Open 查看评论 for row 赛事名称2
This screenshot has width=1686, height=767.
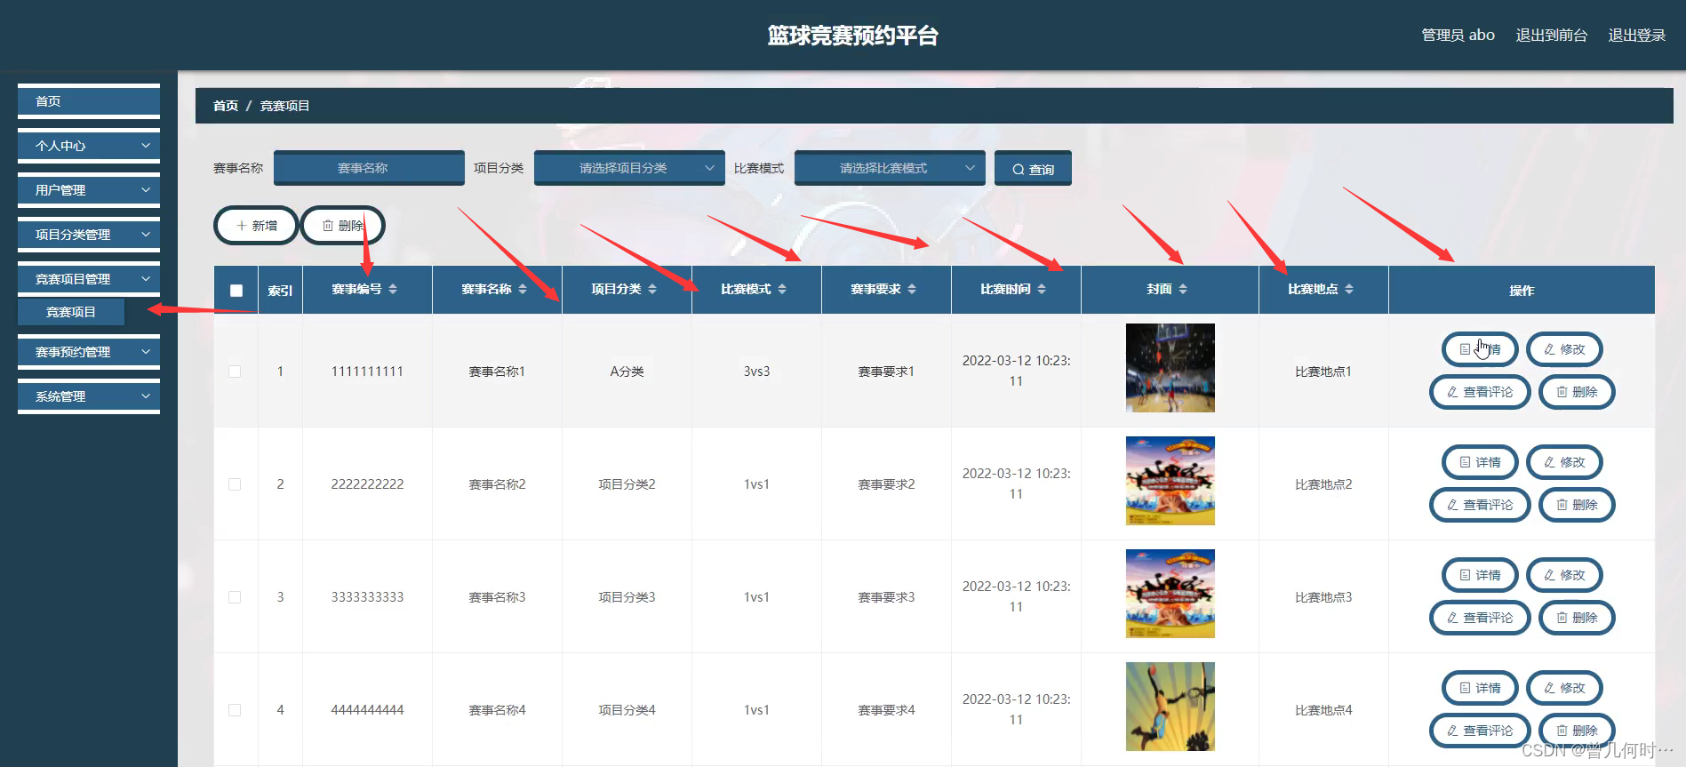[x=1480, y=505]
